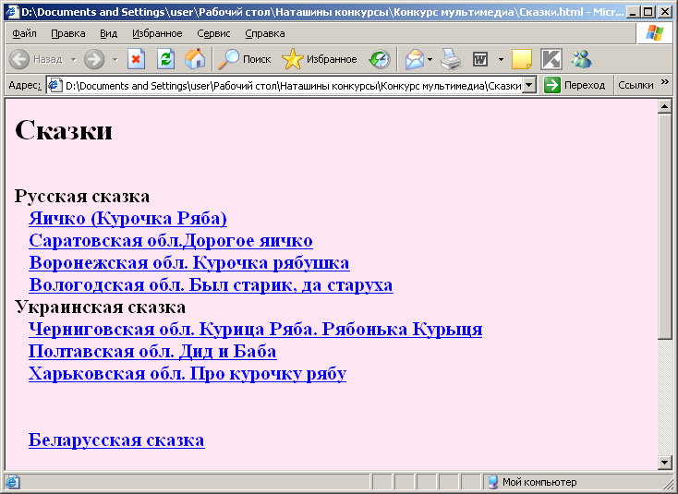Open link Воронежская обл. Курочка рябушка
The width and height of the screenshot is (678, 494).
coord(189,263)
